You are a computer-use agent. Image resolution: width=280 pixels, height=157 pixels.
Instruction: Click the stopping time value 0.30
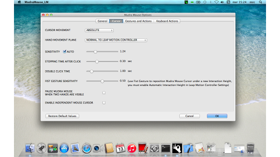point(122,61)
